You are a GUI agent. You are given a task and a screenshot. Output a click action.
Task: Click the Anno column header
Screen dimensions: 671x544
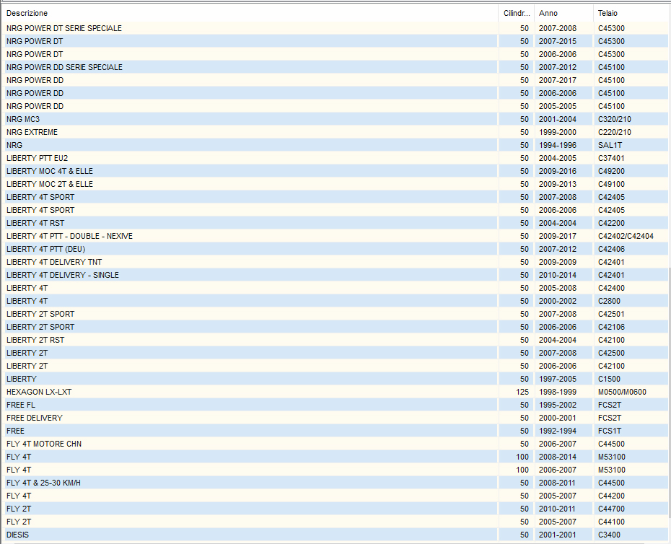click(564, 13)
